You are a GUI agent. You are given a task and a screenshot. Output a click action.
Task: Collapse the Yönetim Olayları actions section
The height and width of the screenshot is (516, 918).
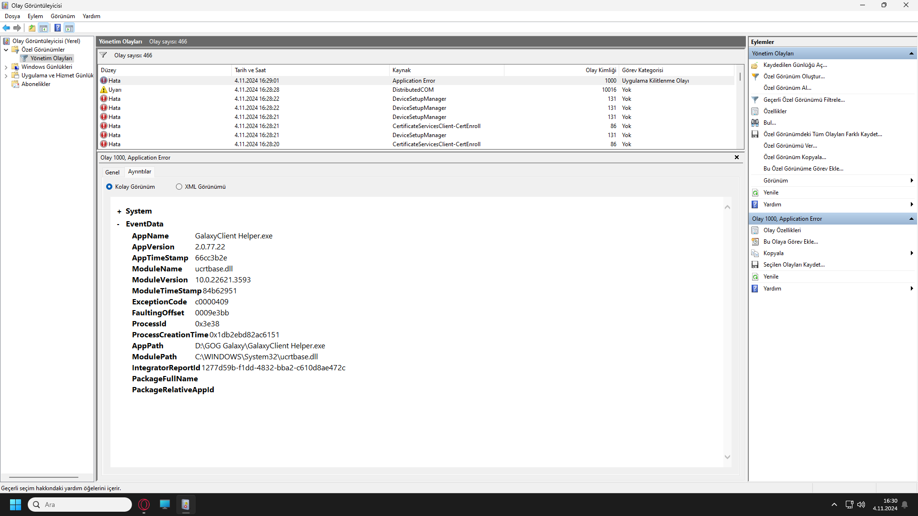(911, 54)
